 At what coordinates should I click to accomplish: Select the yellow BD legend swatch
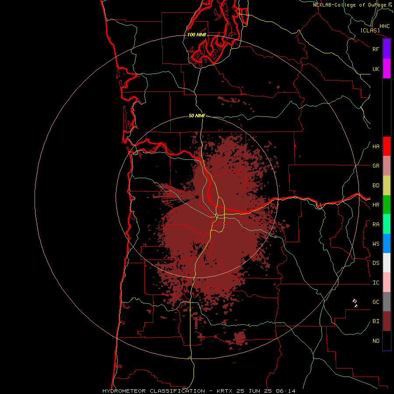[387, 186]
